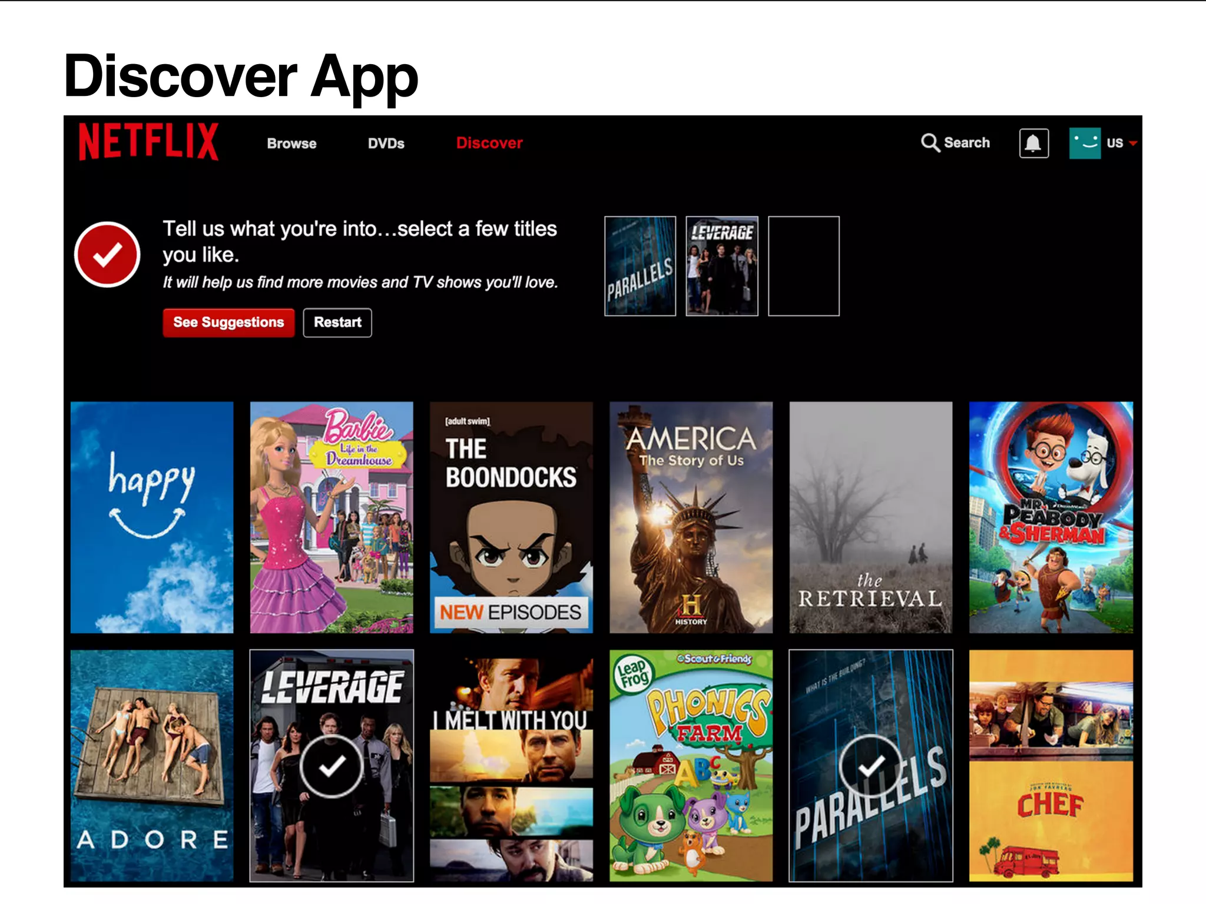Remove Parallels from the selected titles tray

[x=640, y=266]
